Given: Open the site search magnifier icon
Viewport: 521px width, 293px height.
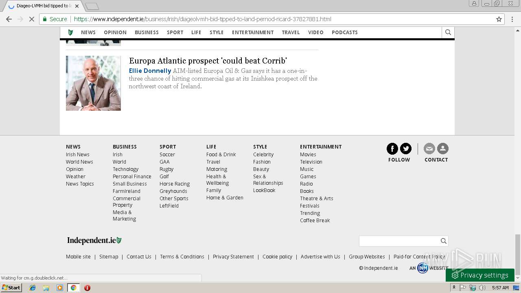Looking at the screenshot, I should [x=448, y=32].
